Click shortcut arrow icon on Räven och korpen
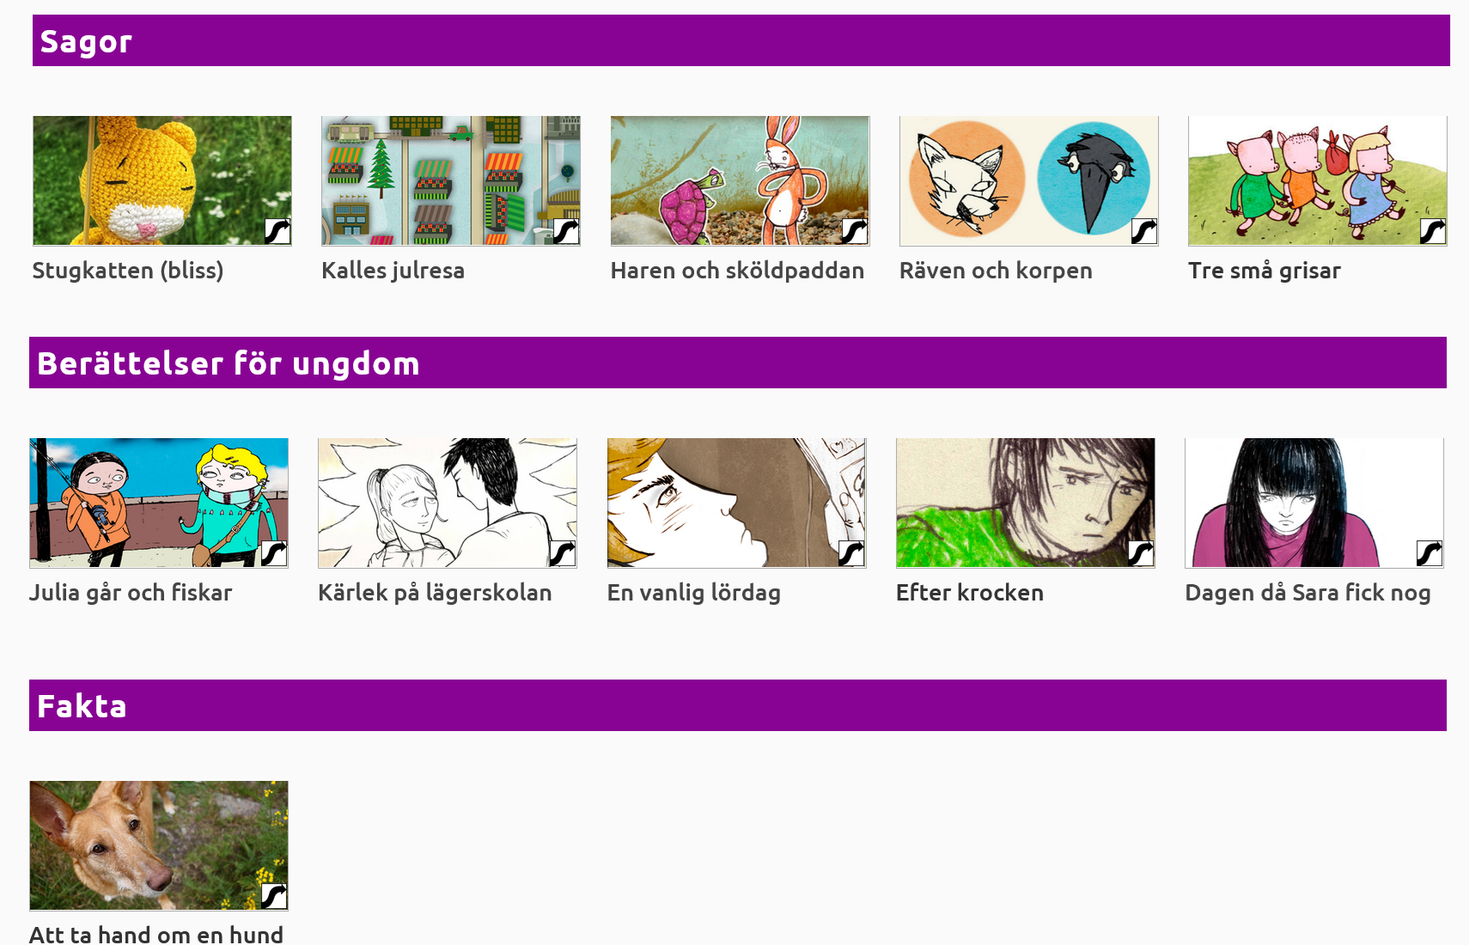The image size is (1469, 945). (1144, 231)
